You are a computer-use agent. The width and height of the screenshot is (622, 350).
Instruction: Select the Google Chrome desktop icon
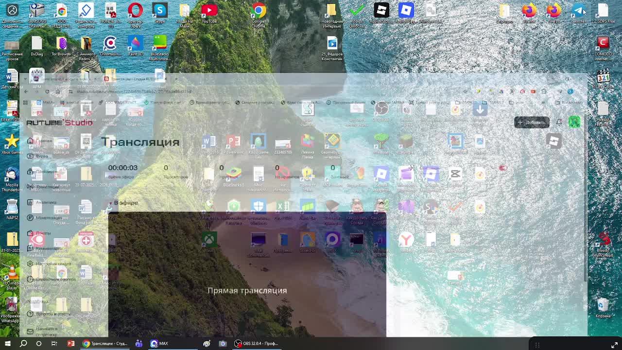(259, 14)
